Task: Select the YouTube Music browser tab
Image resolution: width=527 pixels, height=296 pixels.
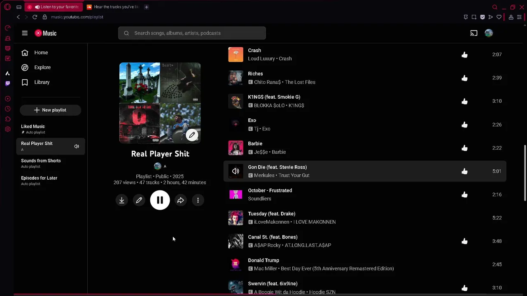Action: pyautogui.click(x=54, y=7)
